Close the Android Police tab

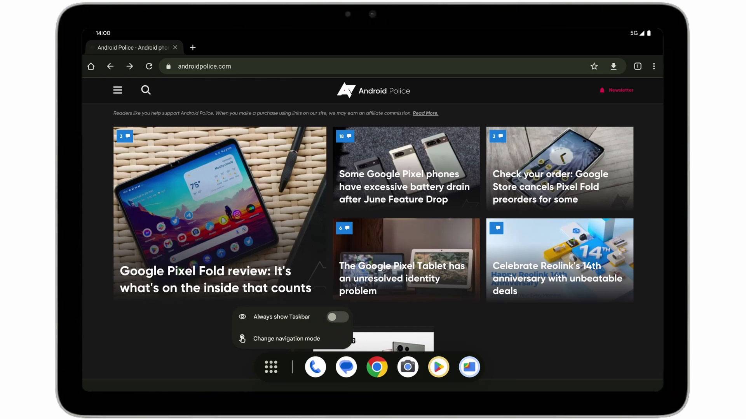coord(175,47)
